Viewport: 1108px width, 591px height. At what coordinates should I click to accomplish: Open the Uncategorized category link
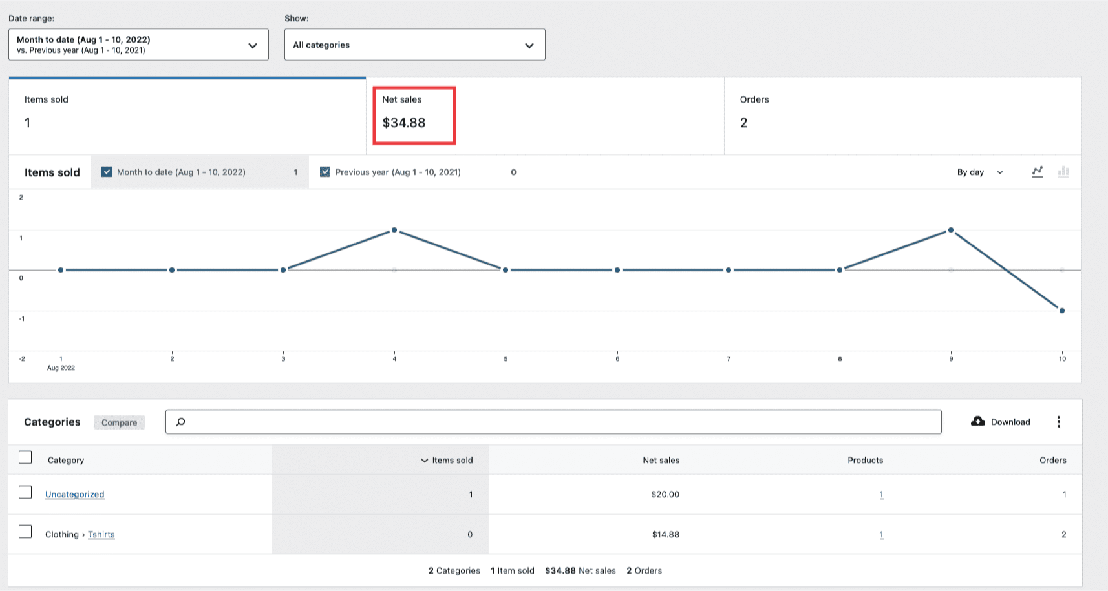click(74, 494)
